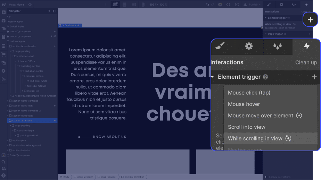The image size is (321, 180).
Task: Add a Page trigger with plus icon
Action: tap(310, 34)
